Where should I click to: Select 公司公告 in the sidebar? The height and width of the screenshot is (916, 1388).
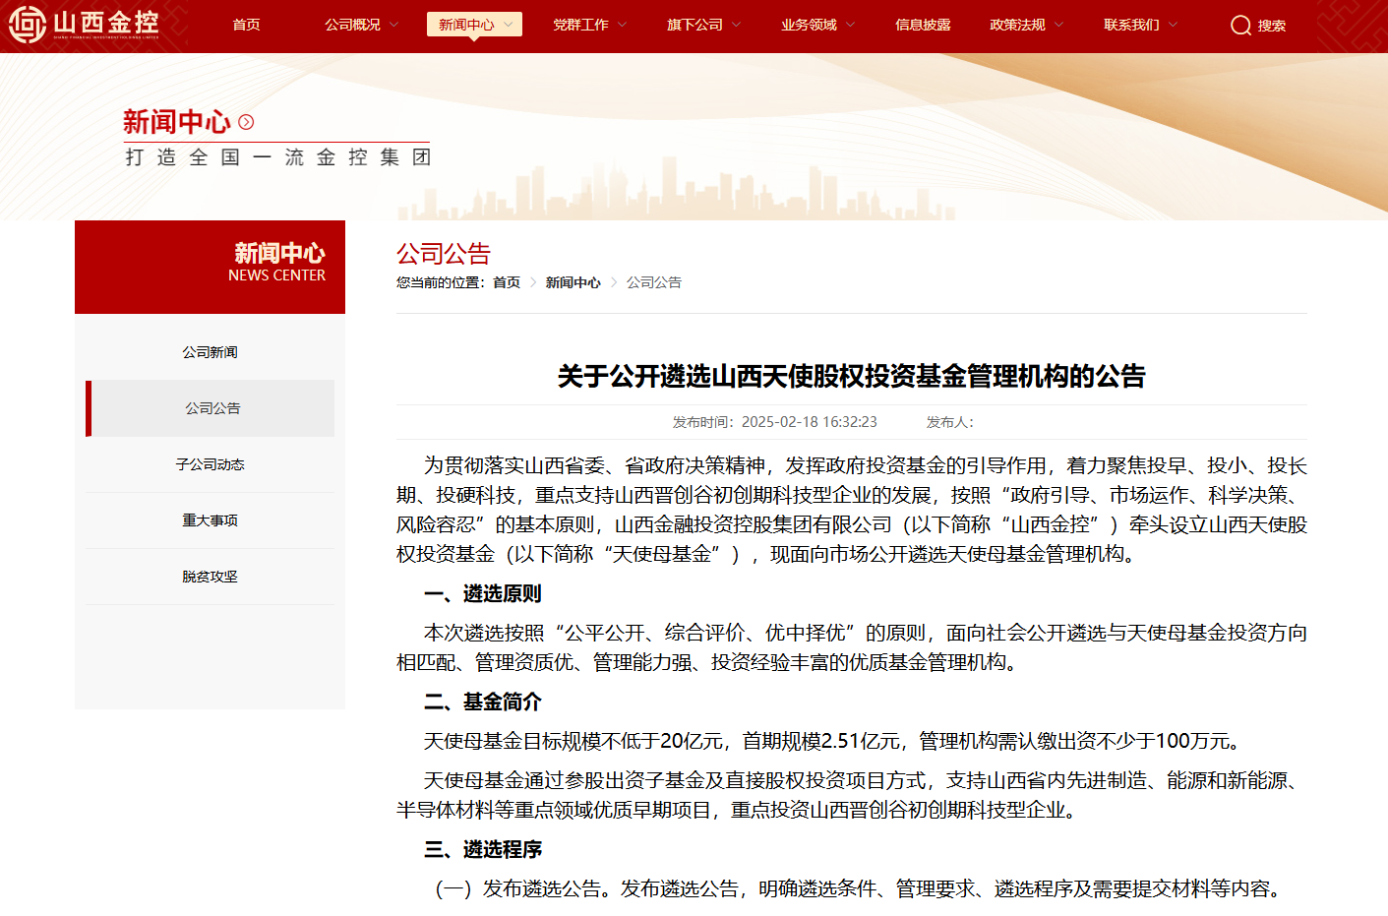pyautogui.click(x=212, y=408)
